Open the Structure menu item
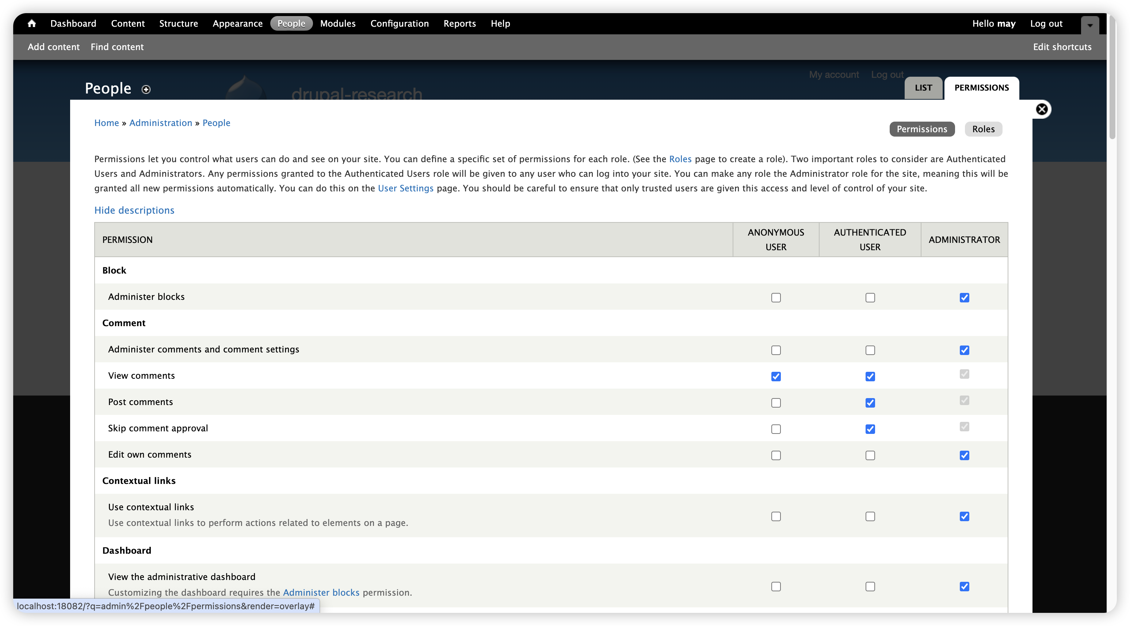The height and width of the screenshot is (626, 1130). [x=179, y=23]
